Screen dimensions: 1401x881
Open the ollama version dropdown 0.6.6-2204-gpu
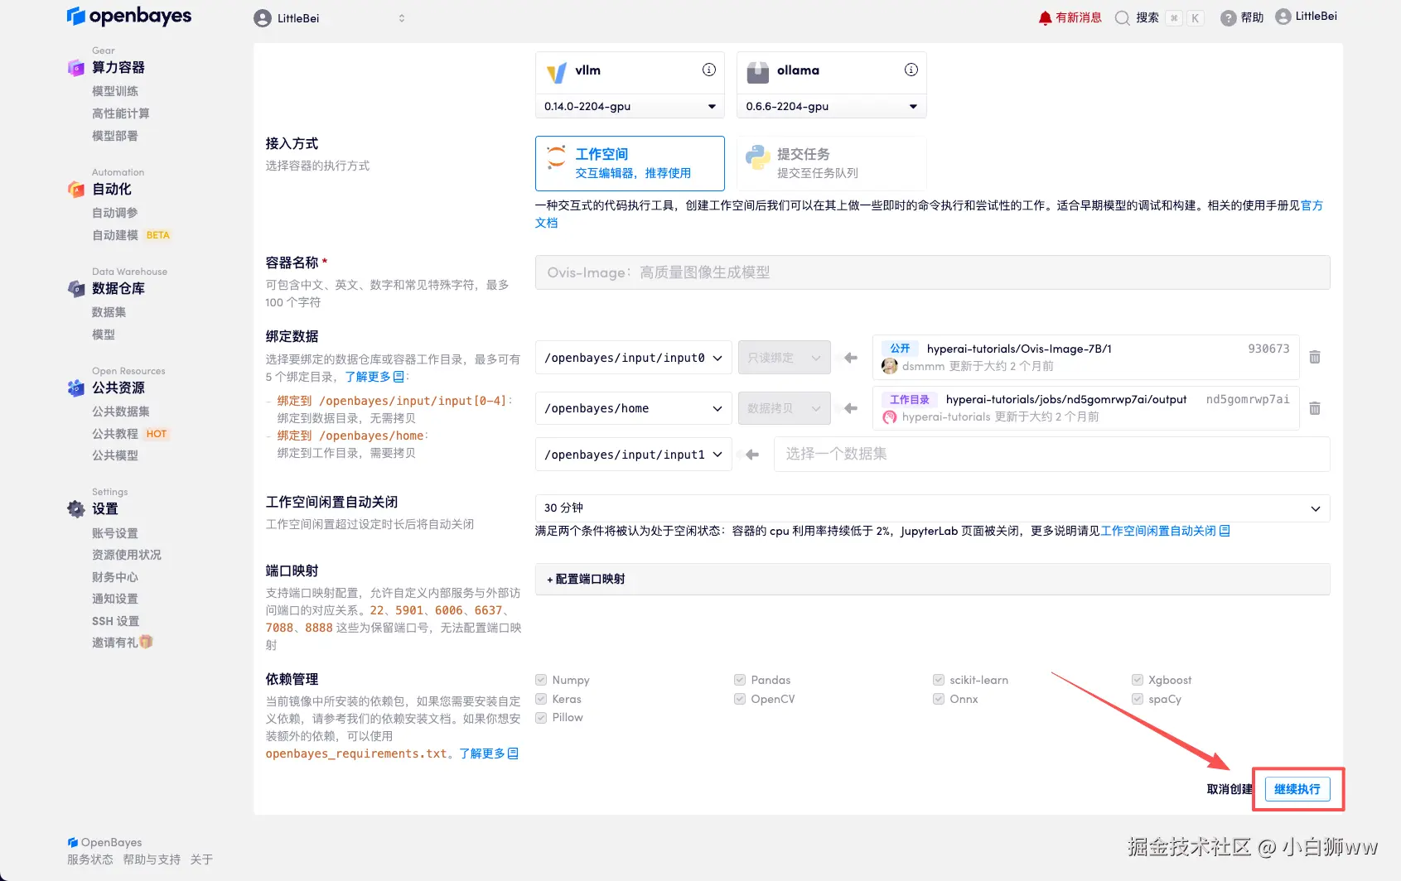(x=832, y=106)
